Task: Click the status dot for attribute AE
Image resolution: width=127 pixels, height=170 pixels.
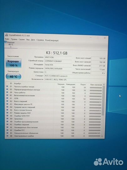Action: [7, 127]
